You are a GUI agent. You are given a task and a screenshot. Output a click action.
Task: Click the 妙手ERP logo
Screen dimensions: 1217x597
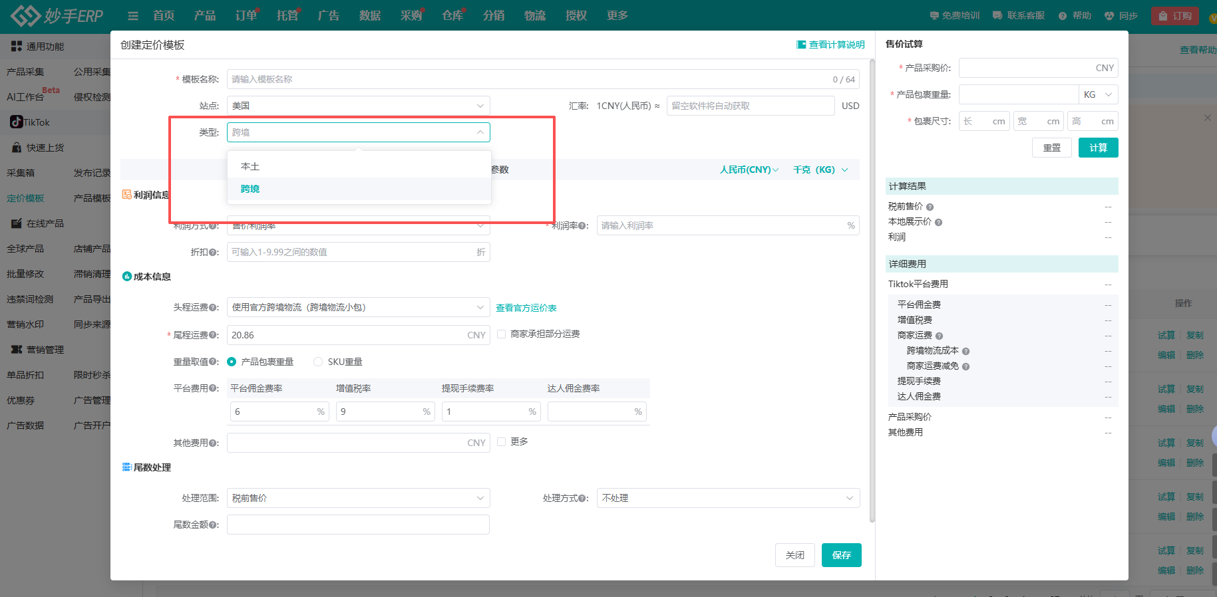(x=57, y=15)
